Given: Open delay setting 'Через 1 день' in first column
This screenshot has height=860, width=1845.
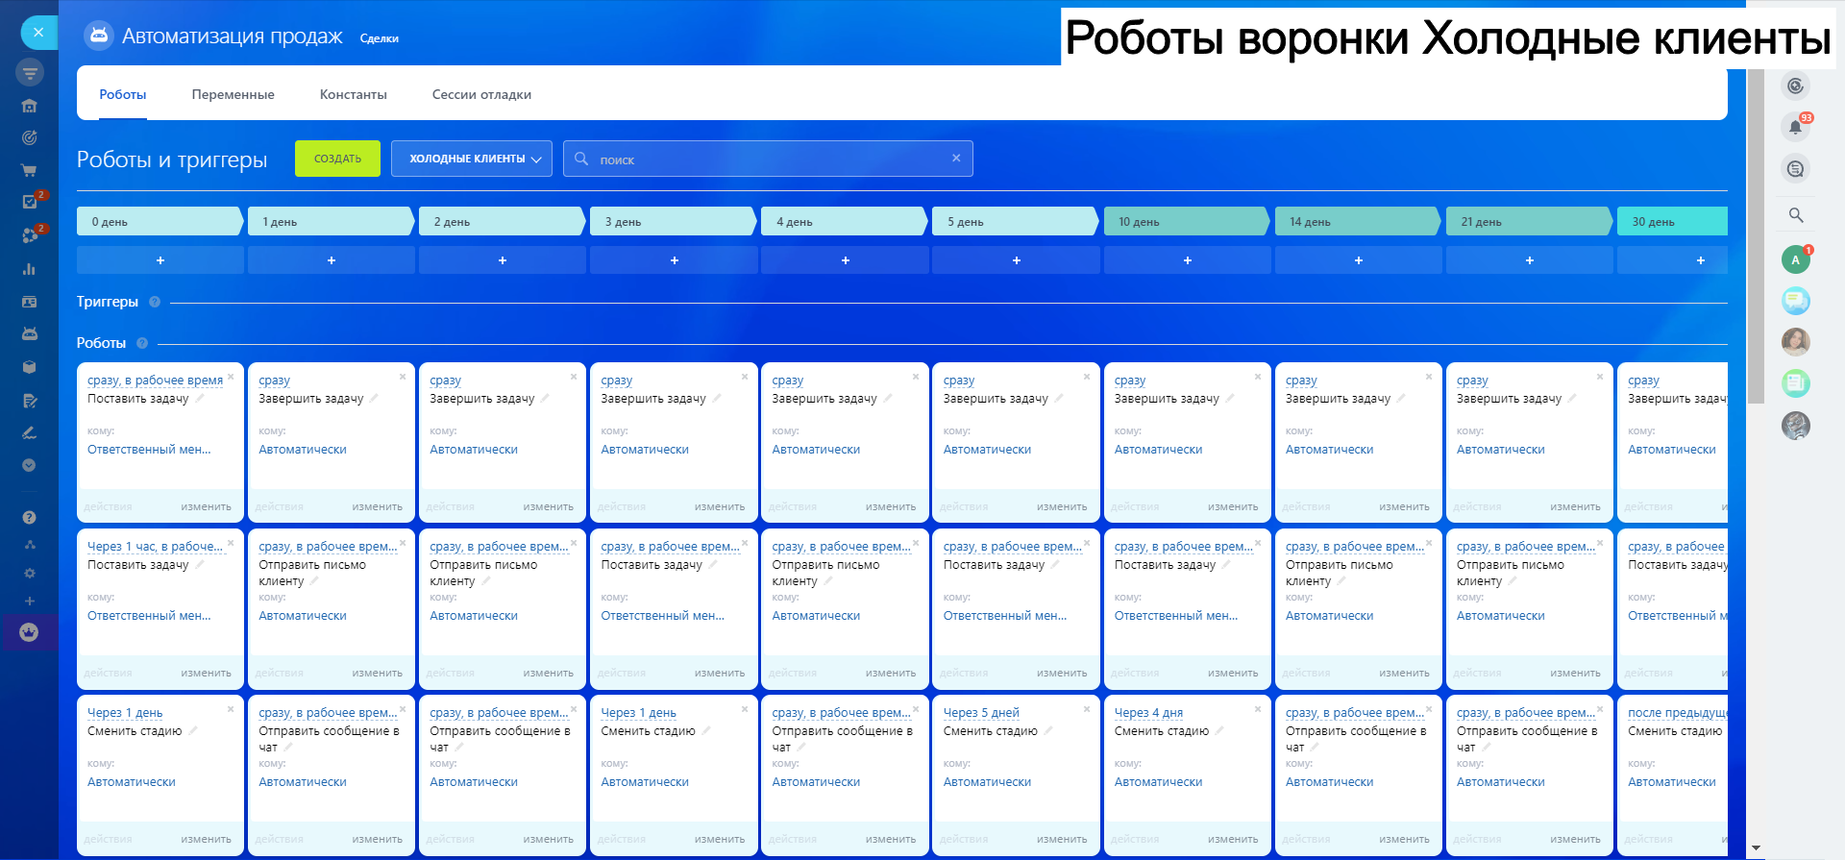Looking at the screenshot, I should (x=125, y=713).
